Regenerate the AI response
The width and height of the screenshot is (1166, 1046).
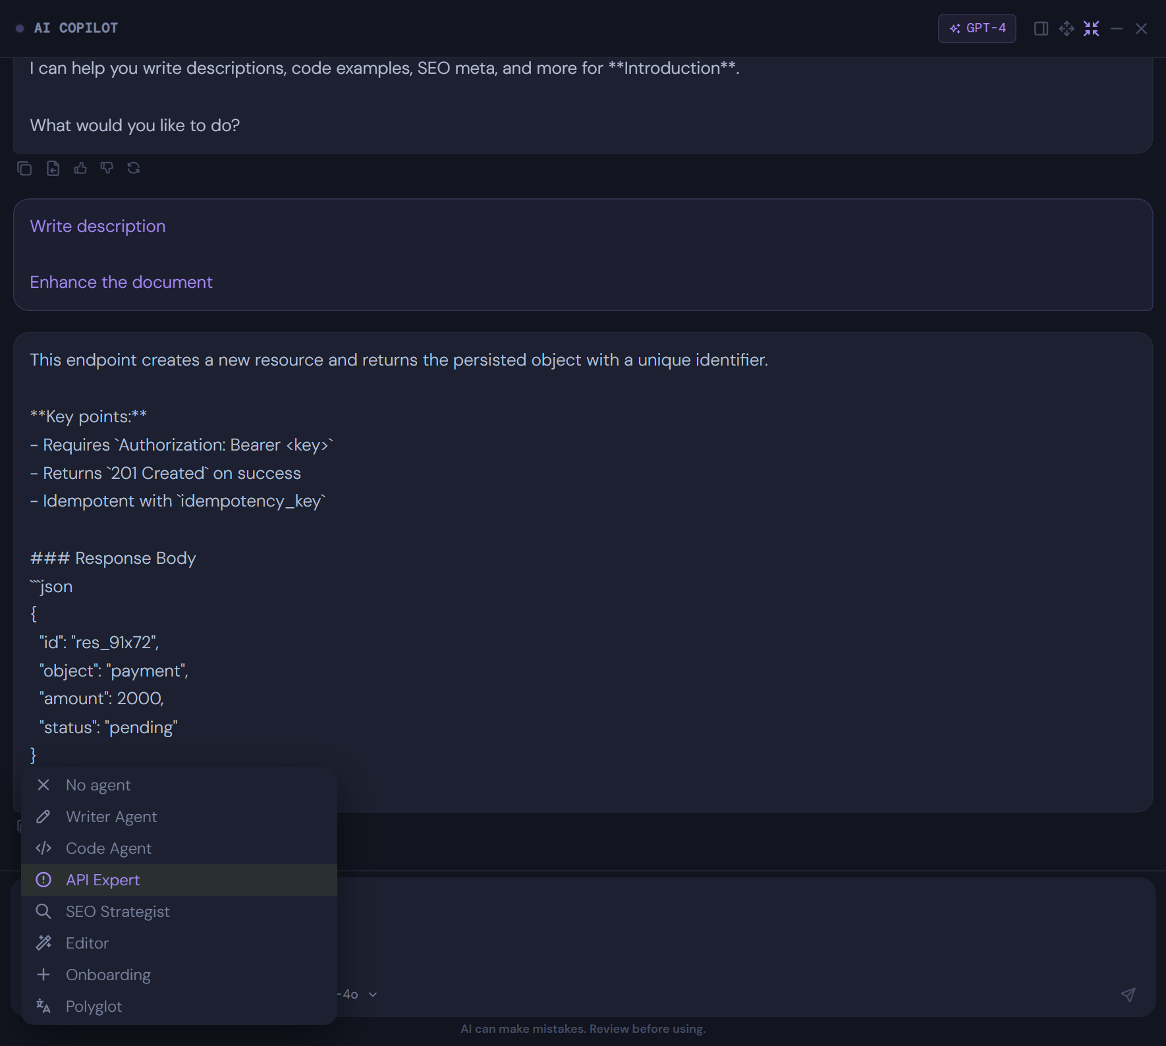134,168
